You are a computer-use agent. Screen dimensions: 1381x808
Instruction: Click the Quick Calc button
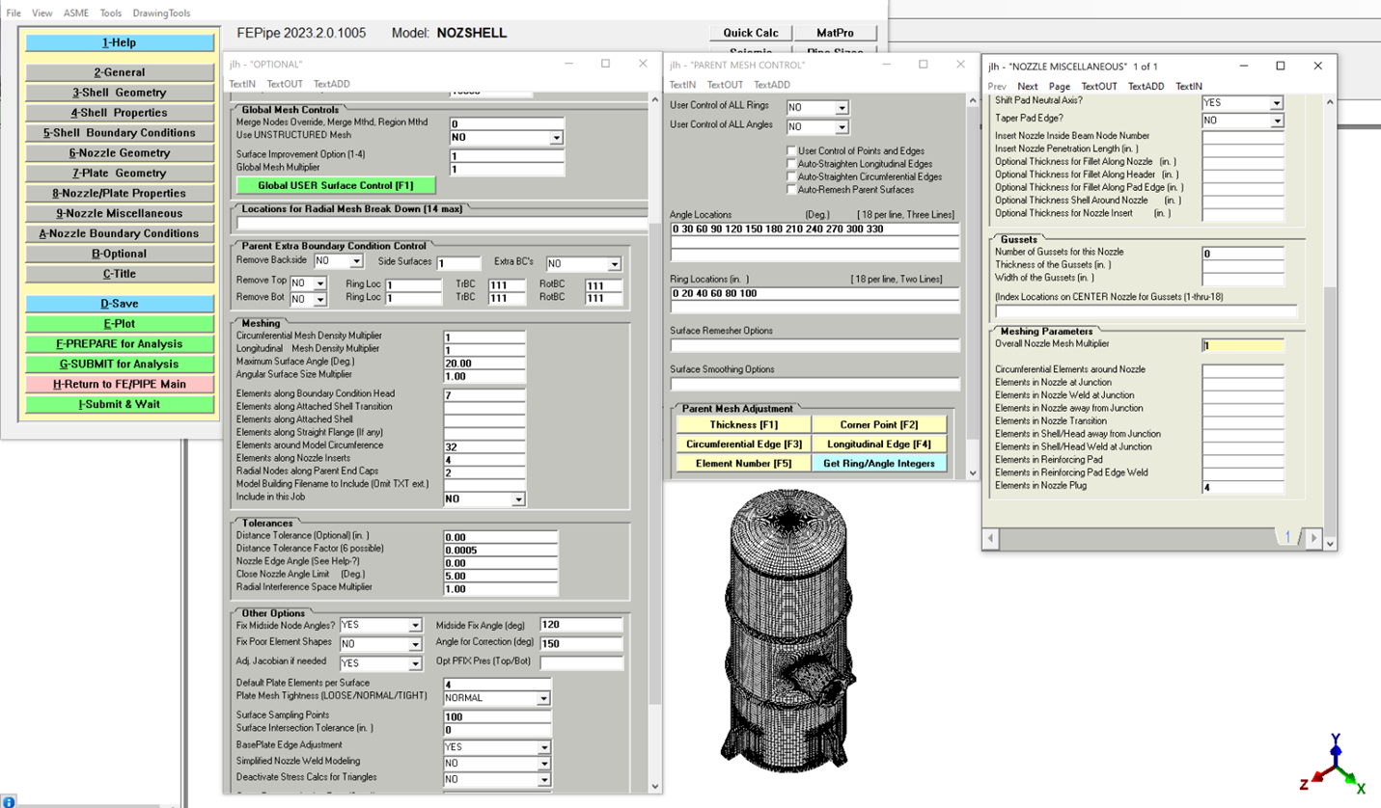751,32
